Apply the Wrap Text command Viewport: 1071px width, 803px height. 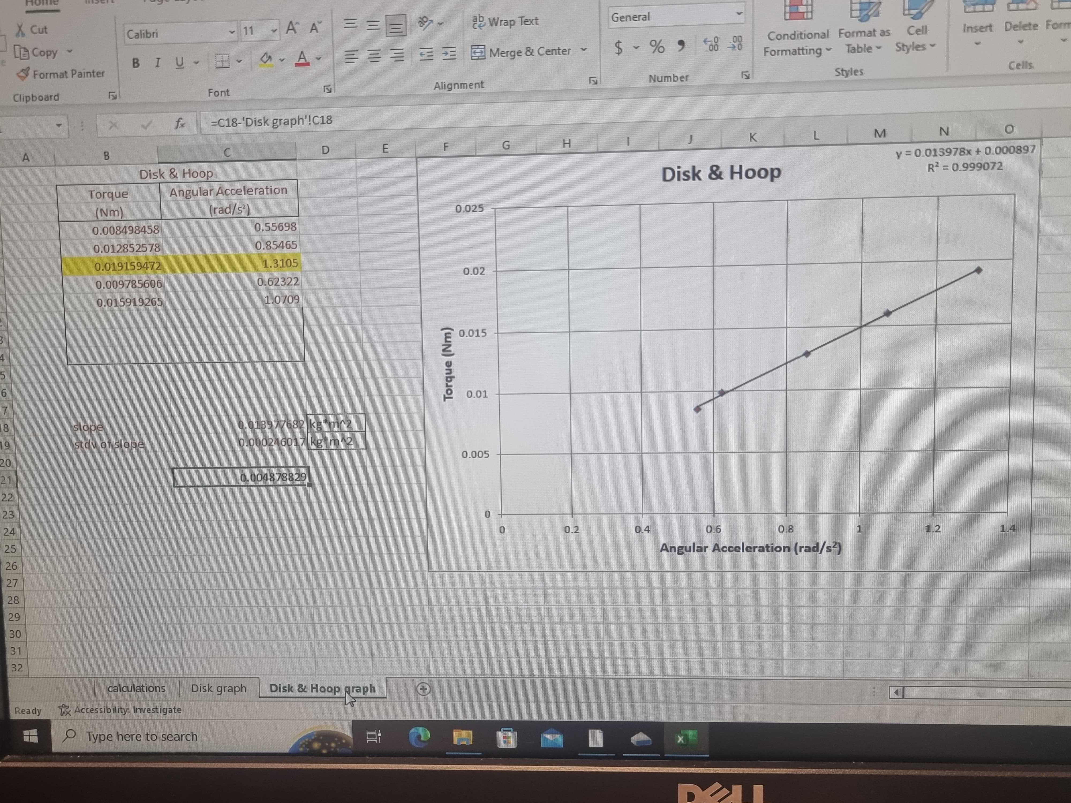pos(506,21)
